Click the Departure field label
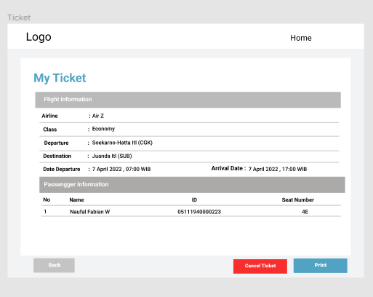373x297 pixels. point(56,143)
